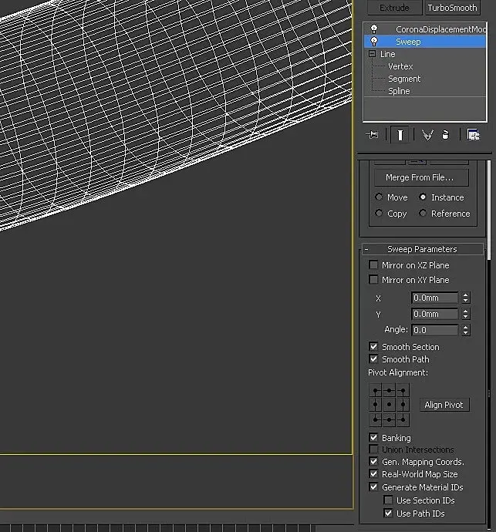Collapse the Line tree node
The height and width of the screenshot is (532, 496).
[372, 54]
